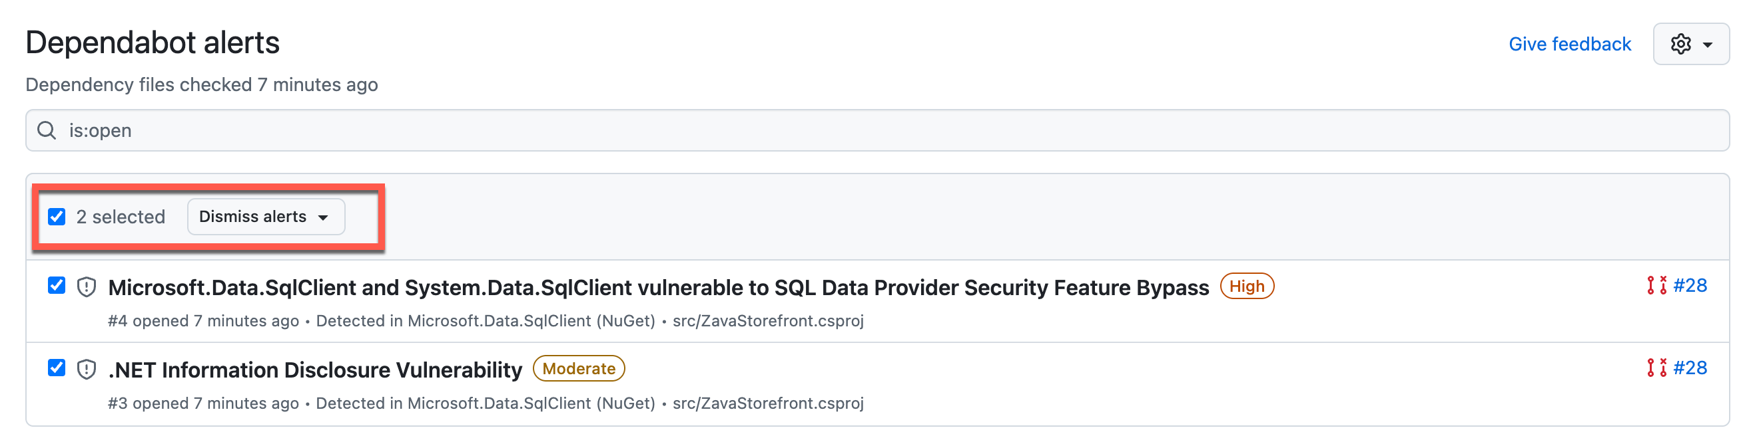
Task: Click the High severity badge
Action: pos(1247,286)
